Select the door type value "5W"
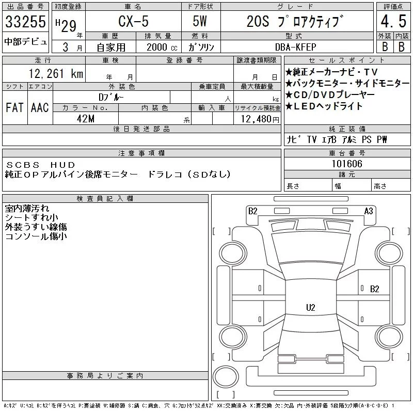The image size is (413, 413). 200,21
